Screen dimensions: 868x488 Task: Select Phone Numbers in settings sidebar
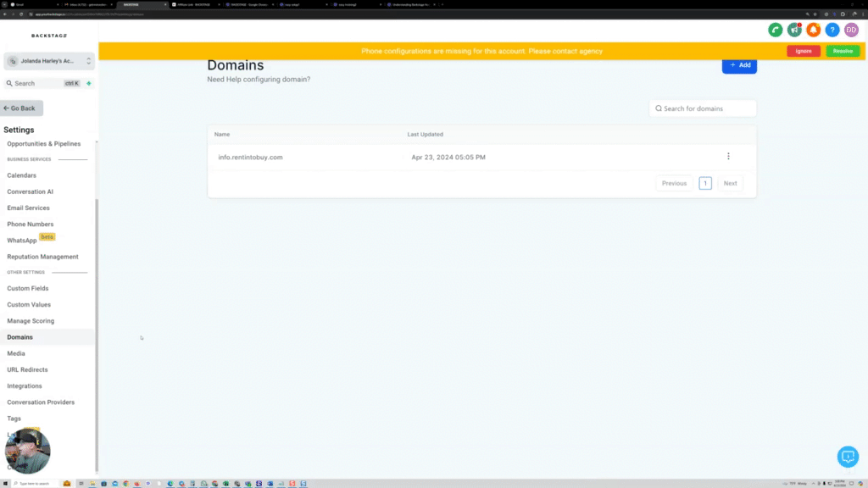pos(32,224)
